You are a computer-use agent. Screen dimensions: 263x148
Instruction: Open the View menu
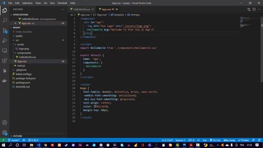(x=38, y=3)
